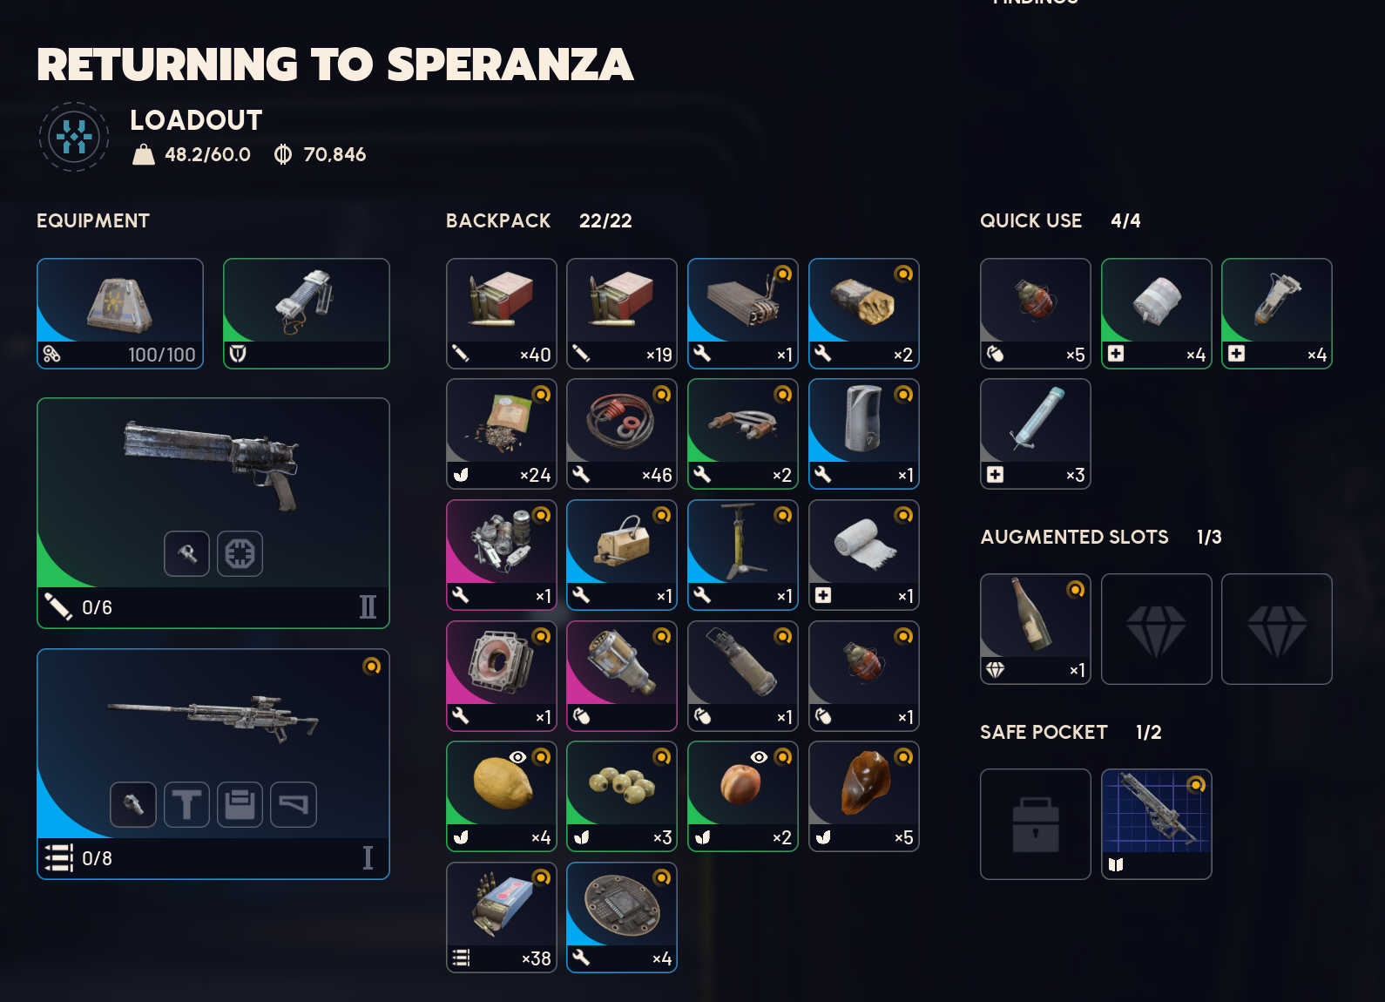Click the circuit board item x4
This screenshot has height=1002, width=1385.
pos(621,917)
